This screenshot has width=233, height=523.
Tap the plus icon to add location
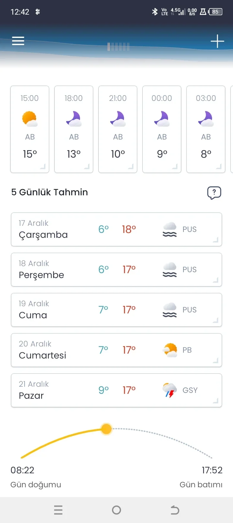217,41
